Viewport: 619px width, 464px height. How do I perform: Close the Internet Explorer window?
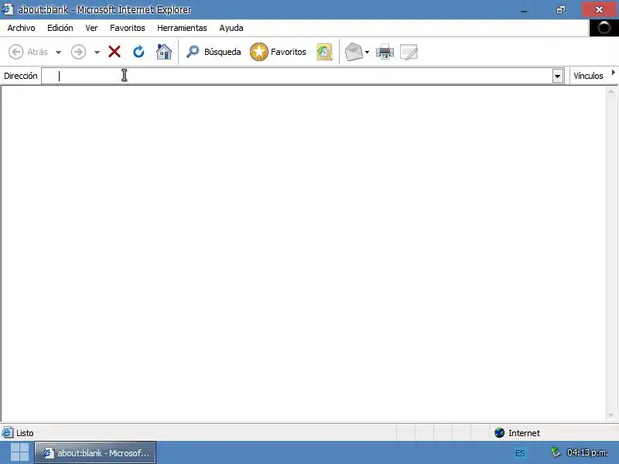click(599, 9)
